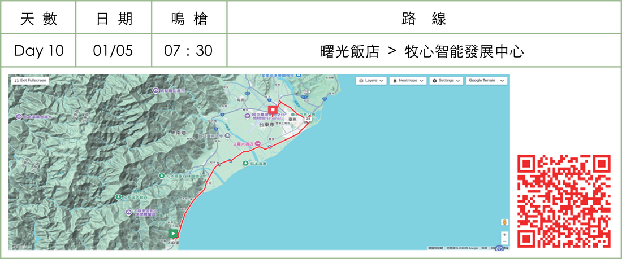Click the 地圖資料 ©2025 Google attribution
This screenshot has width=622, height=259.
pos(462,248)
